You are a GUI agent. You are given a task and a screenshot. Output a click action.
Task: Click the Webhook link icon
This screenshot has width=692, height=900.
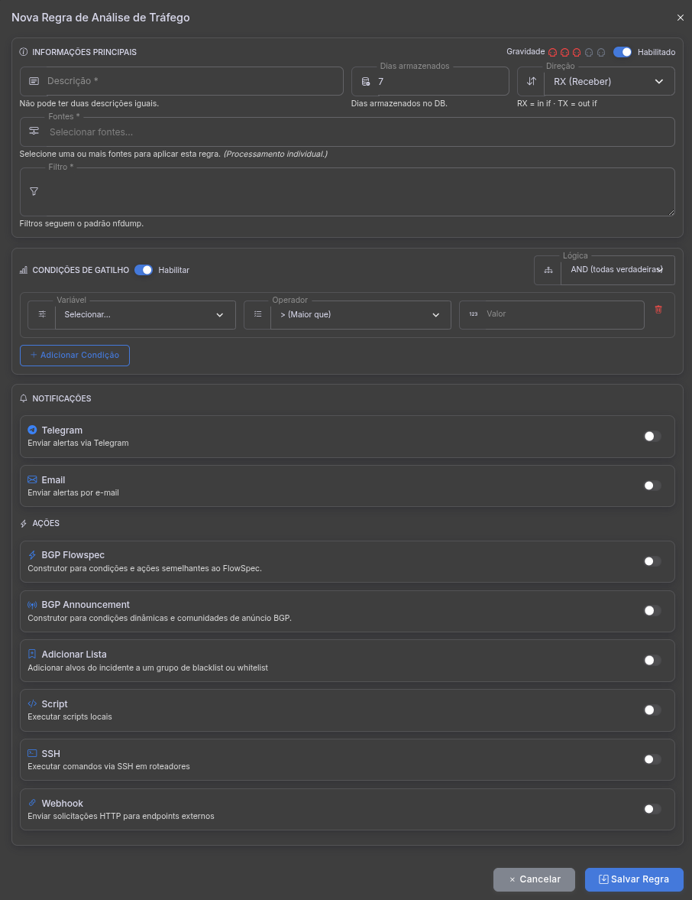32,803
